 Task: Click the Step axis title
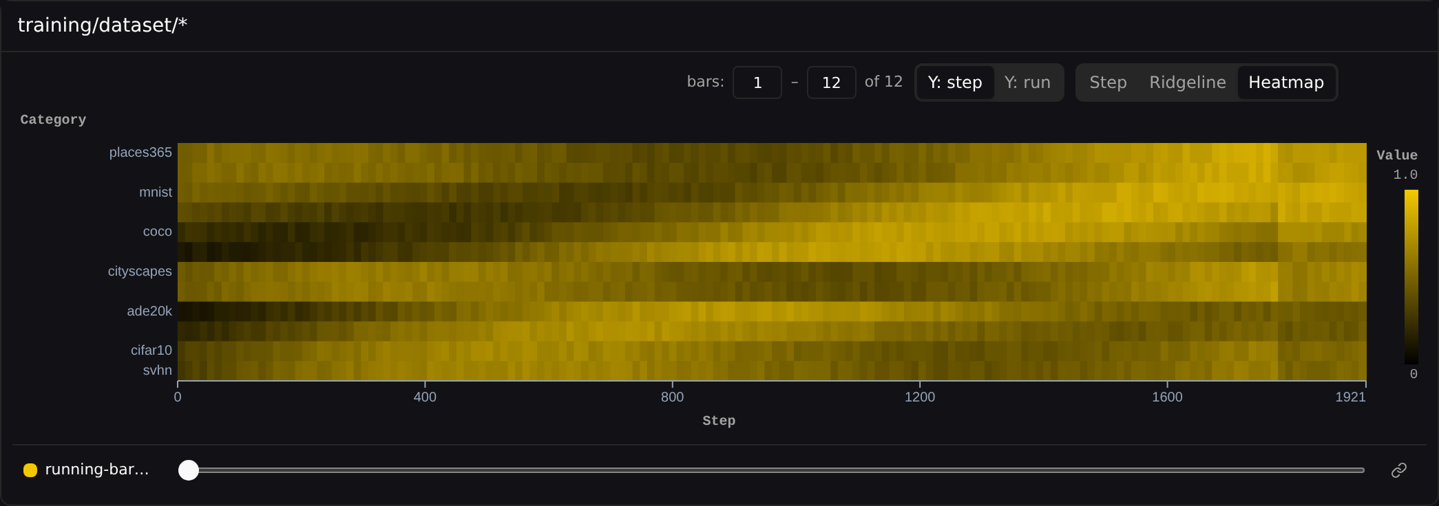[719, 421]
